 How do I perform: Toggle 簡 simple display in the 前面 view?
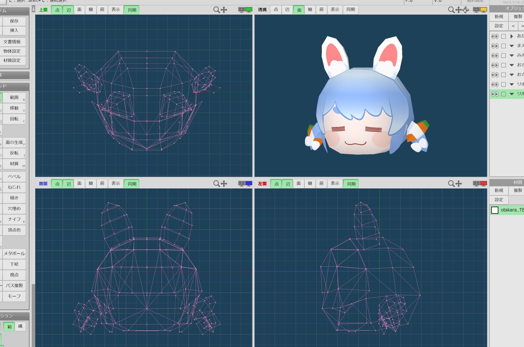(x=91, y=183)
